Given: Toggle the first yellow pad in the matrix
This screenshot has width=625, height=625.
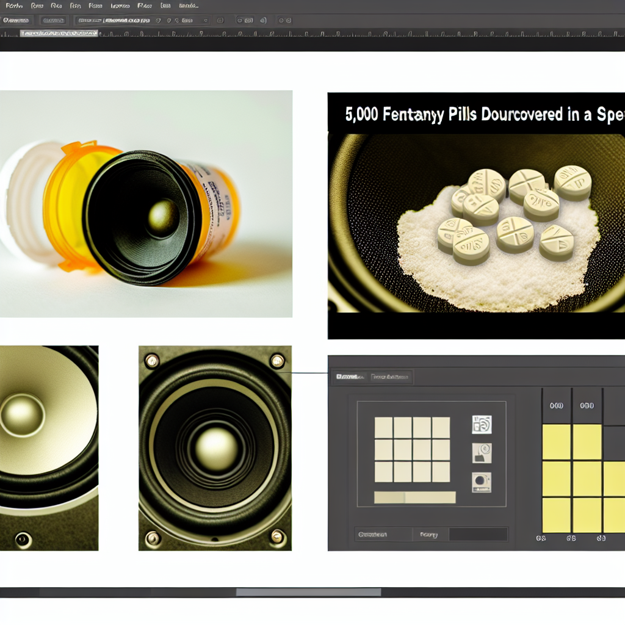Looking at the screenshot, I should [x=556, y=442].
